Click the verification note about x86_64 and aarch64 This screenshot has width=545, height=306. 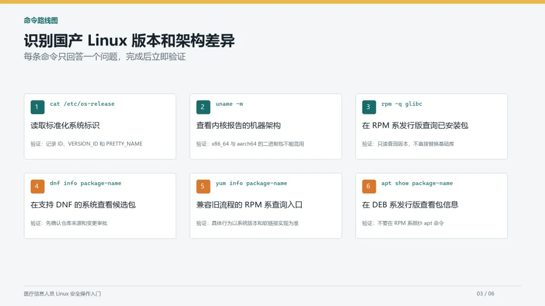coord(250,144)
